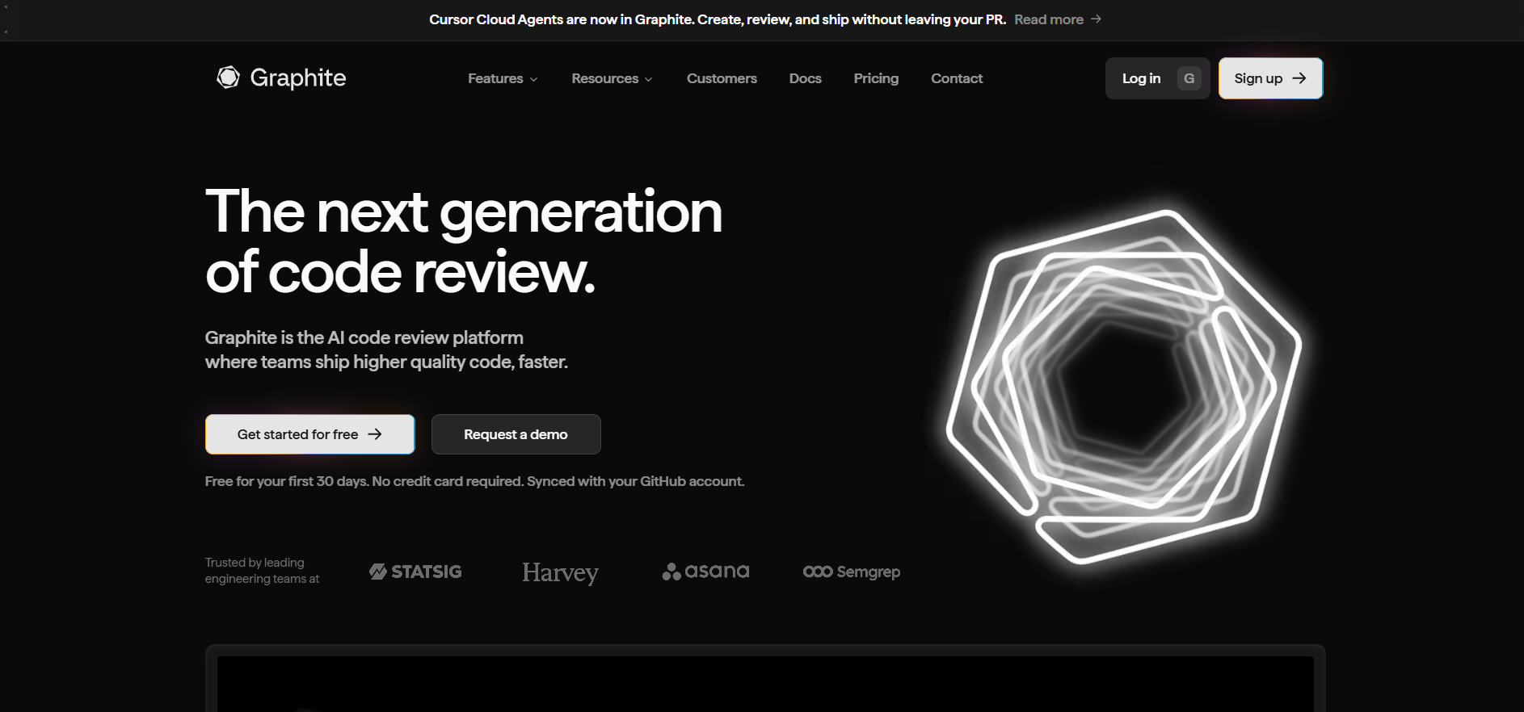The height and width of the screenshot is (712, 1524).
Task: Expand the Features dropdown menu
Action: [x=503, y=78]
